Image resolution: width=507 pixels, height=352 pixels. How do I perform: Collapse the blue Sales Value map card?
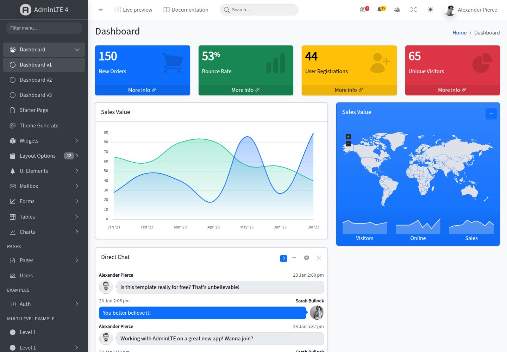point(491,114)
